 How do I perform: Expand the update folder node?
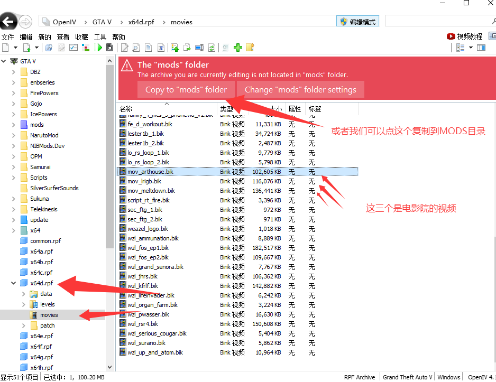click(14, 220)
